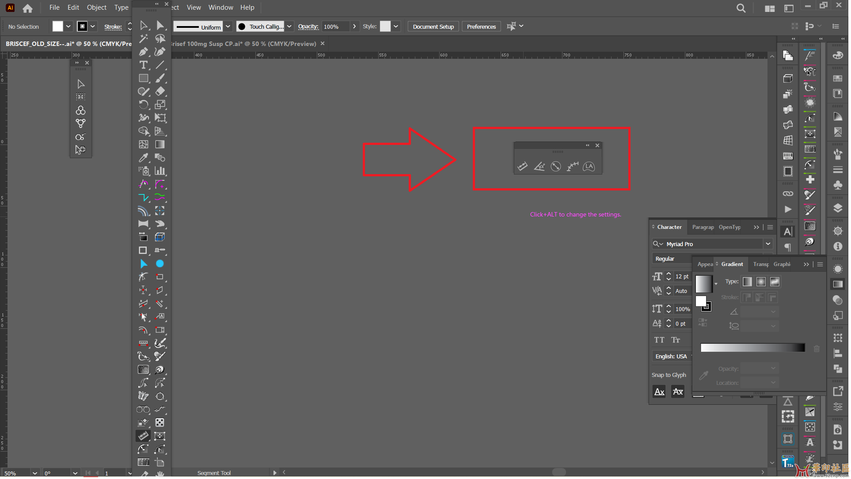Viewport: 851px width, 479px height.
Task: Open the File menu
Action: (54, 8)
